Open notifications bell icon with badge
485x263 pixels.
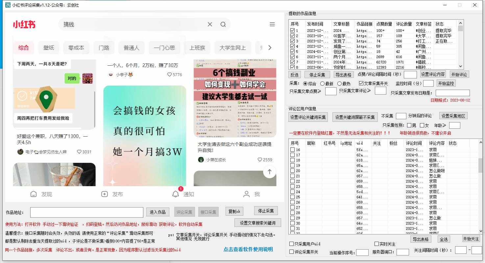[x=176, y=194]
